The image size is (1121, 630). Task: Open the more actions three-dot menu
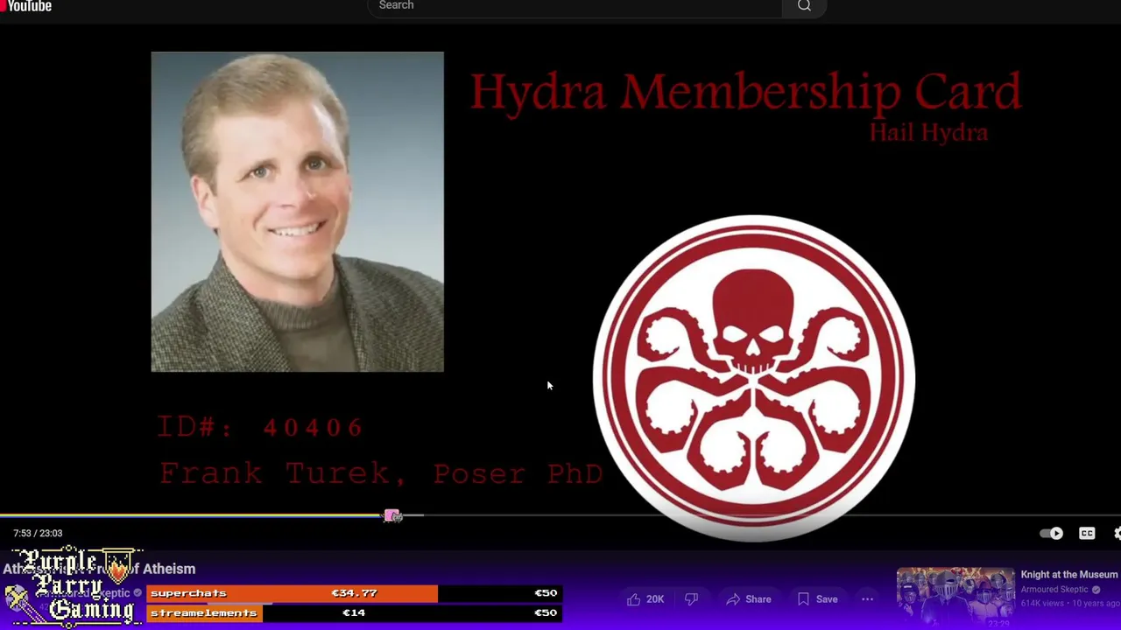click(x=867, y=599)
